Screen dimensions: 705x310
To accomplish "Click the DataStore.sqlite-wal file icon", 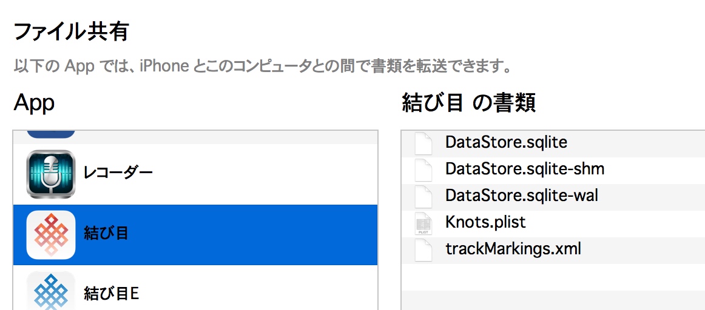I will click(423, 196).
